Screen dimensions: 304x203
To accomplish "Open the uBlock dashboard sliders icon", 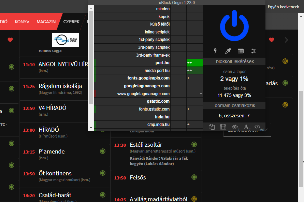I will click(x=253, y=51).
